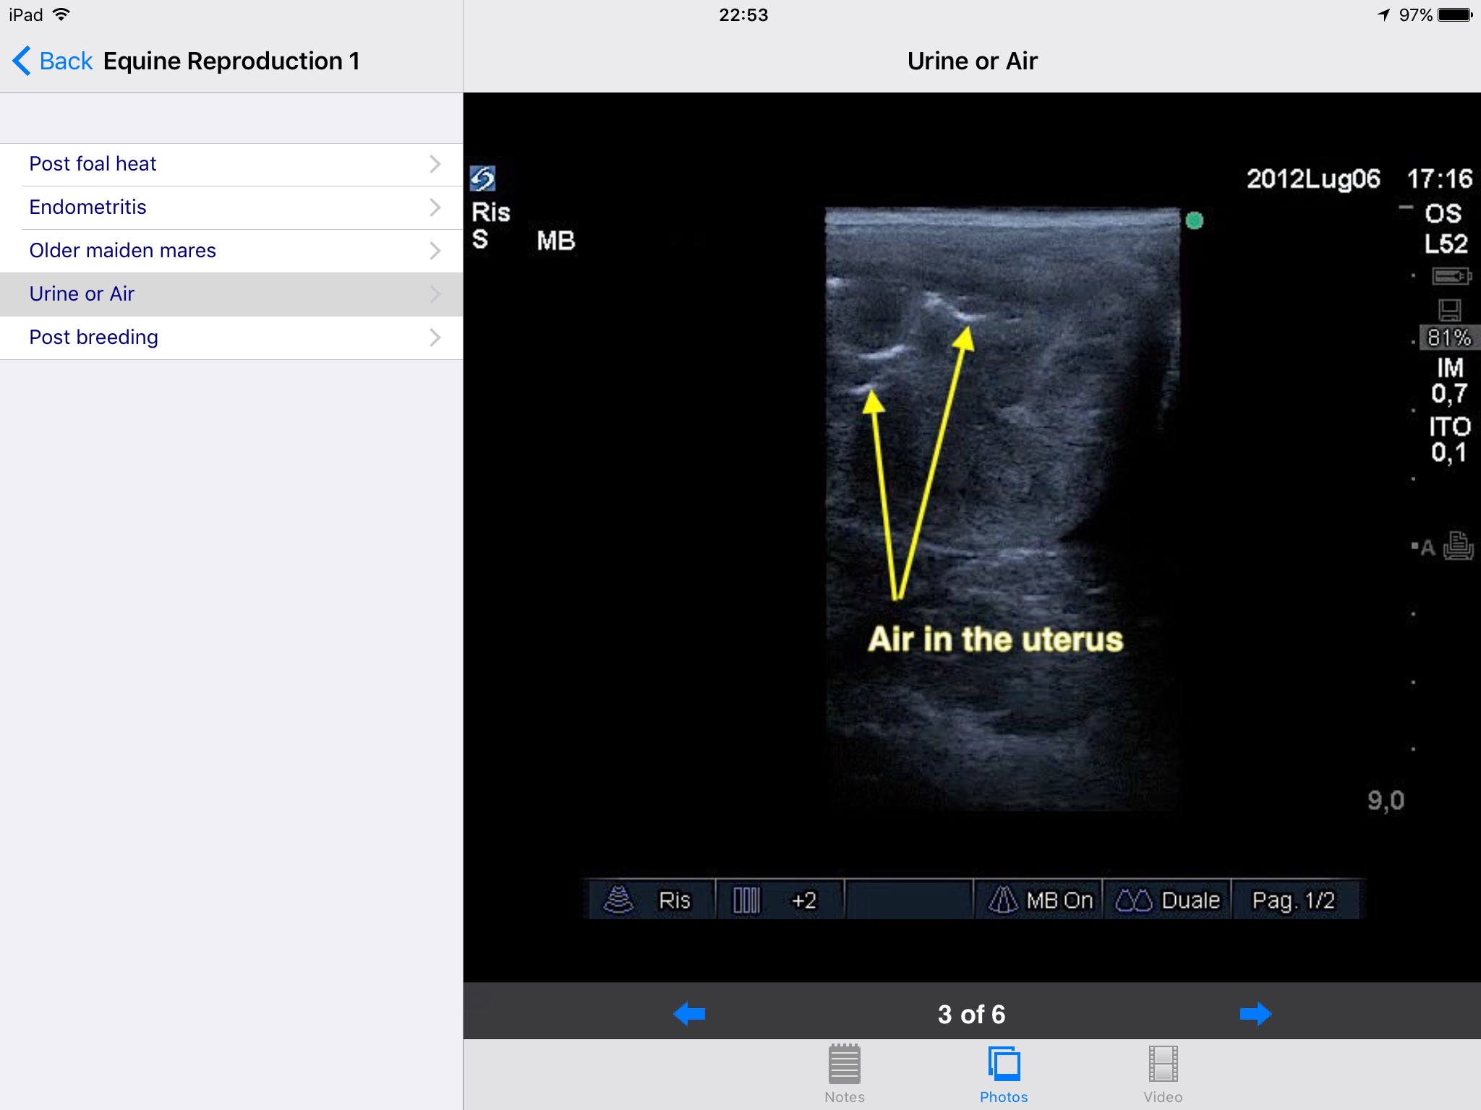This screenshot has width=1481, height=1110.
Task: Open Older maiden mares topic
Action: (231, 251)
